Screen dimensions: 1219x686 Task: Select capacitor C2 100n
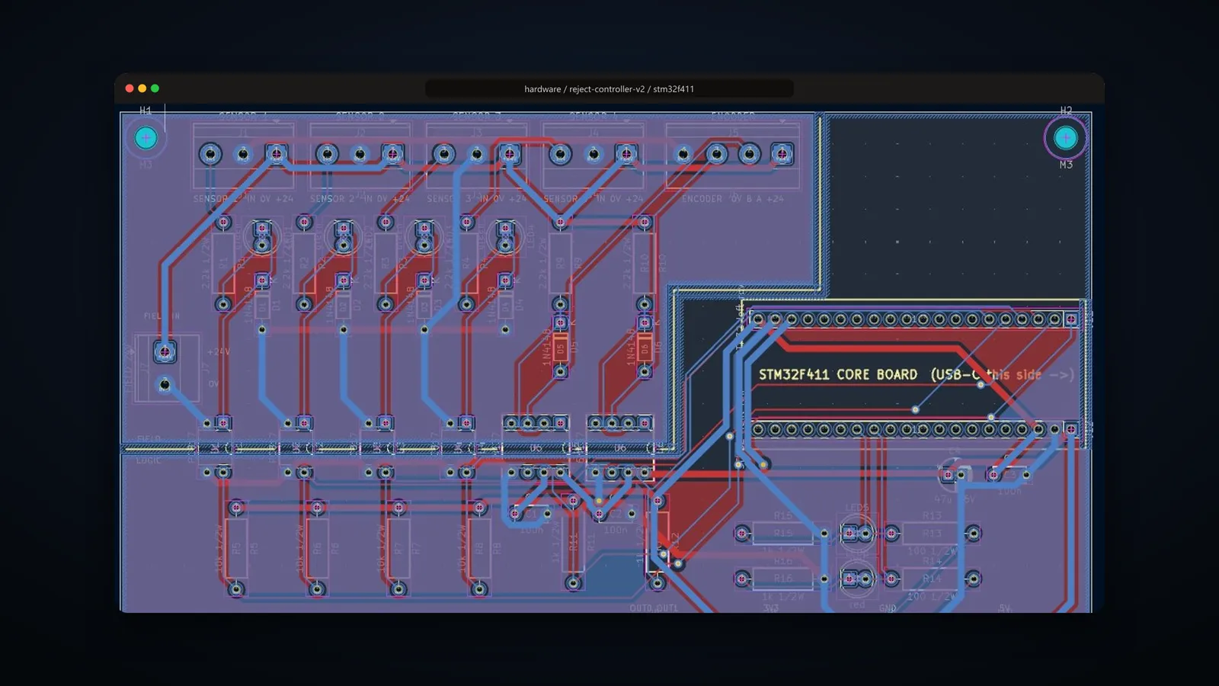[615, 513]
